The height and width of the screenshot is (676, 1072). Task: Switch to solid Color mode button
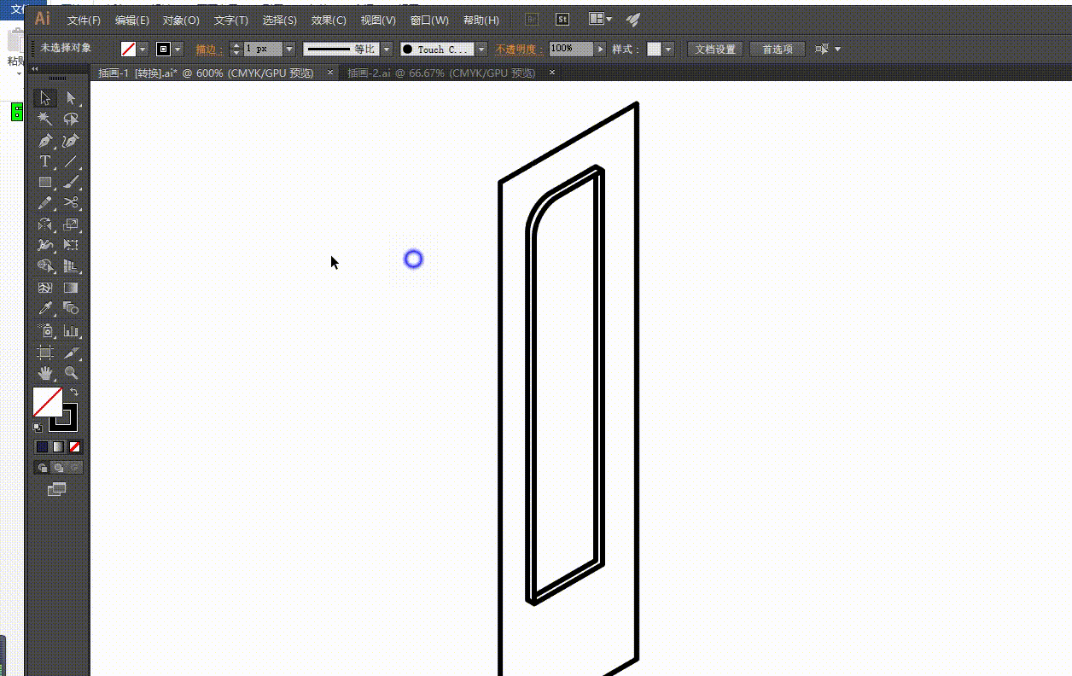coord(42,446)
